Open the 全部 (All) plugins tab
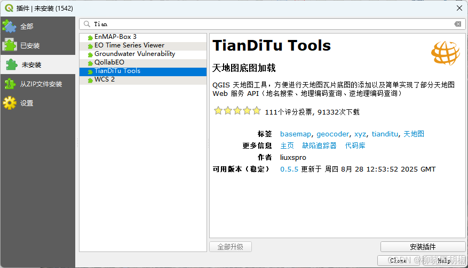 [37, 26]
